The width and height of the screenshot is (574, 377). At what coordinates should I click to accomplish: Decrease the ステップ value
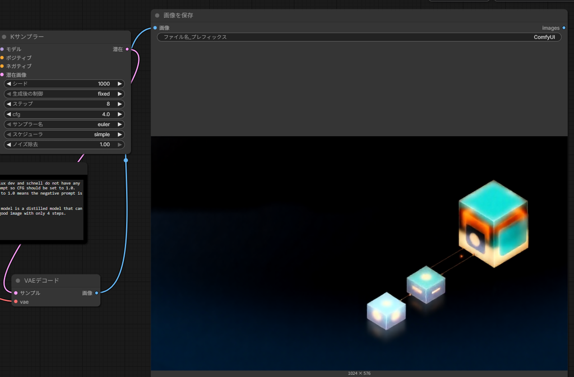click(9, 104)
